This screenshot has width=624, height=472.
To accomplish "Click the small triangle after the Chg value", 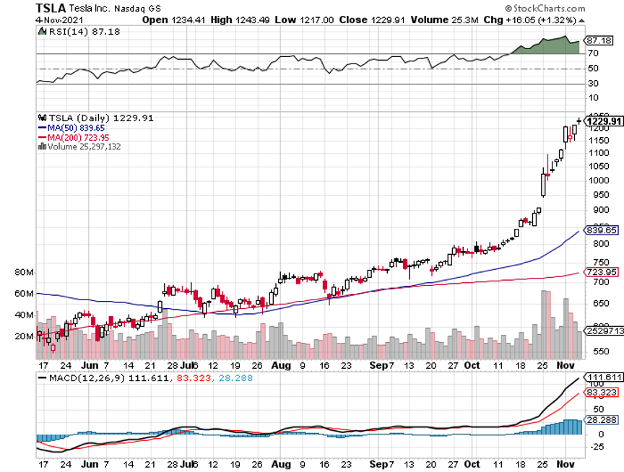I will coord(581,20).
